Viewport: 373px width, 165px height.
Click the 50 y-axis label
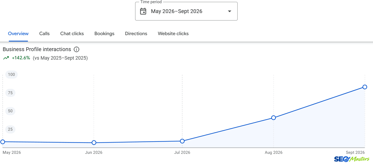pyautogui.click(x=10, y=111)
